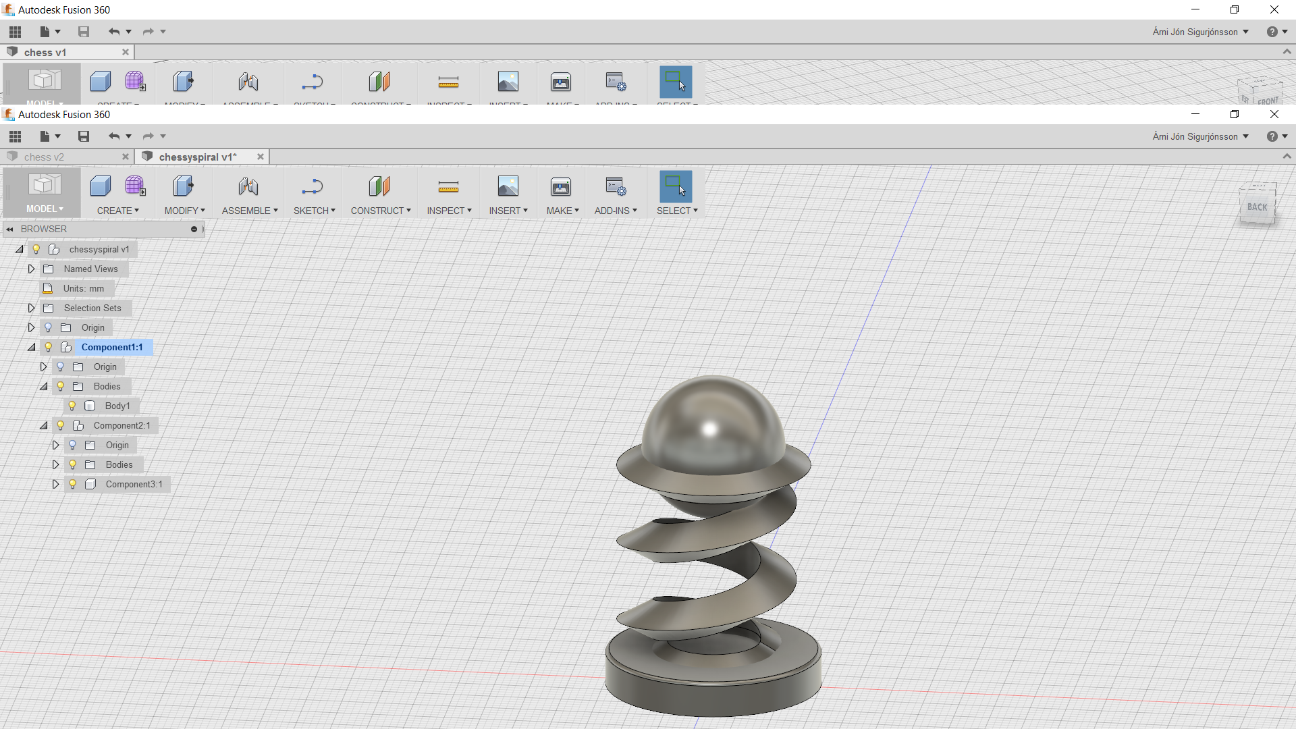This screenshot has height=729, width=1296.
Task: Open the ASSEMBLE menu
Action: click(250, 211)
